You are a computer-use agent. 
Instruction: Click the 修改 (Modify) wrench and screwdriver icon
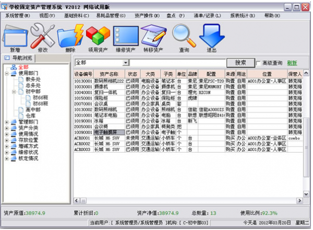coord(43,36)
